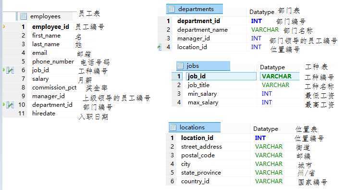Click INT datatype of location_id in locations
Viewport: 345px width, 190px height.
click(260, 138)
